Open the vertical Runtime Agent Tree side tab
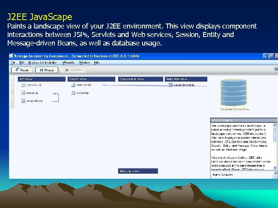The height and width of the screenshot is (208, 278). pos(12,92)
